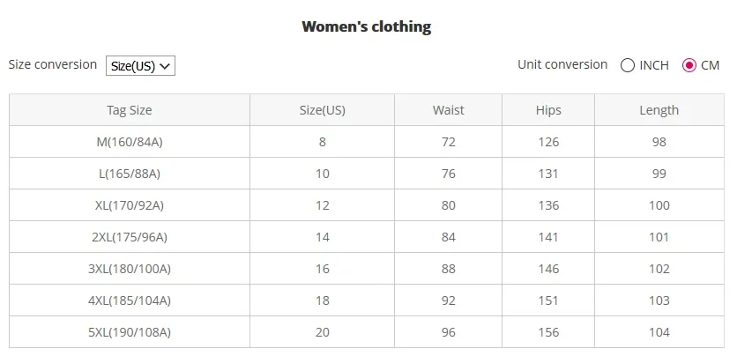Click the Waist column header
Screen dimensions: 737x356
(x=448, y=110)
